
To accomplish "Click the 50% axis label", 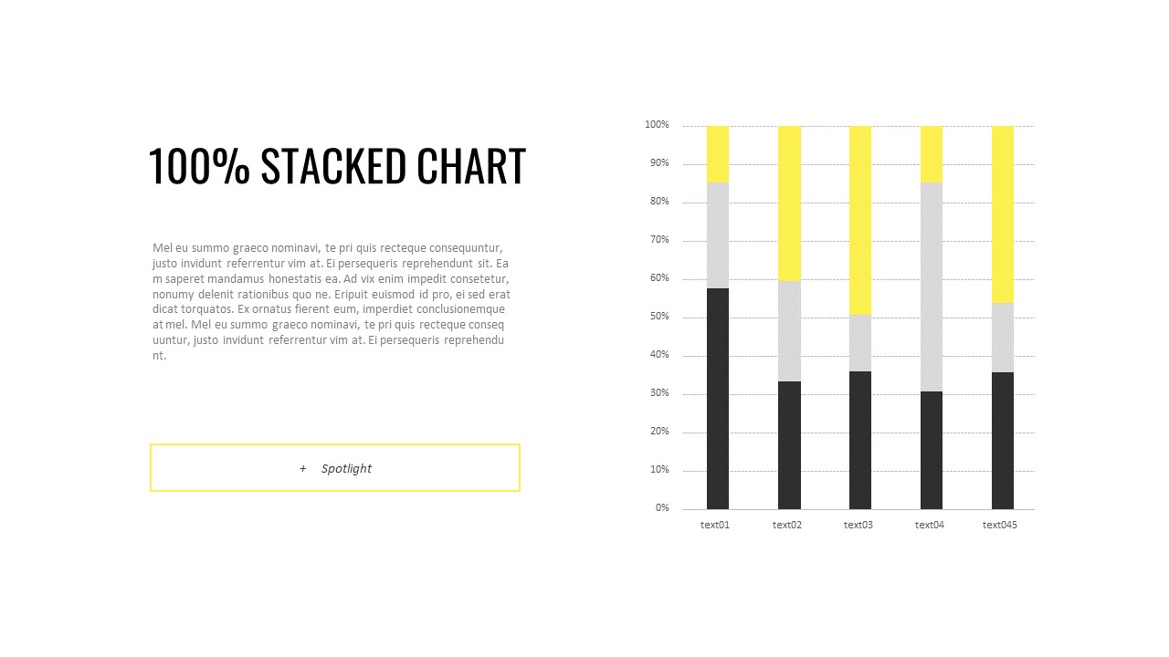I will 659,316.
